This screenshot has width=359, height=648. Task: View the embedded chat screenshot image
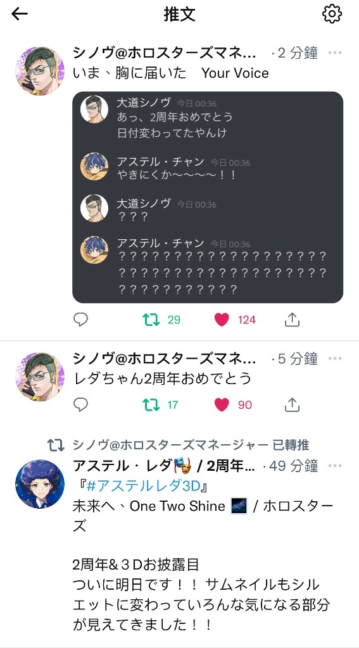(x=208, y=197)
